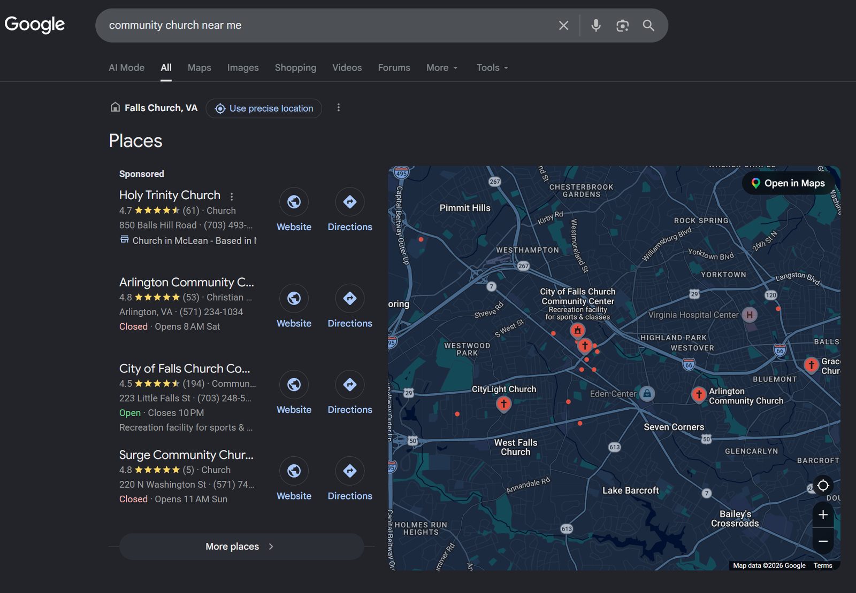The width and height of the screenshot is (856, 593).
Task: Open Surge Community Chur... listing title
Action: pyautogui.click(x=186, y=455)
